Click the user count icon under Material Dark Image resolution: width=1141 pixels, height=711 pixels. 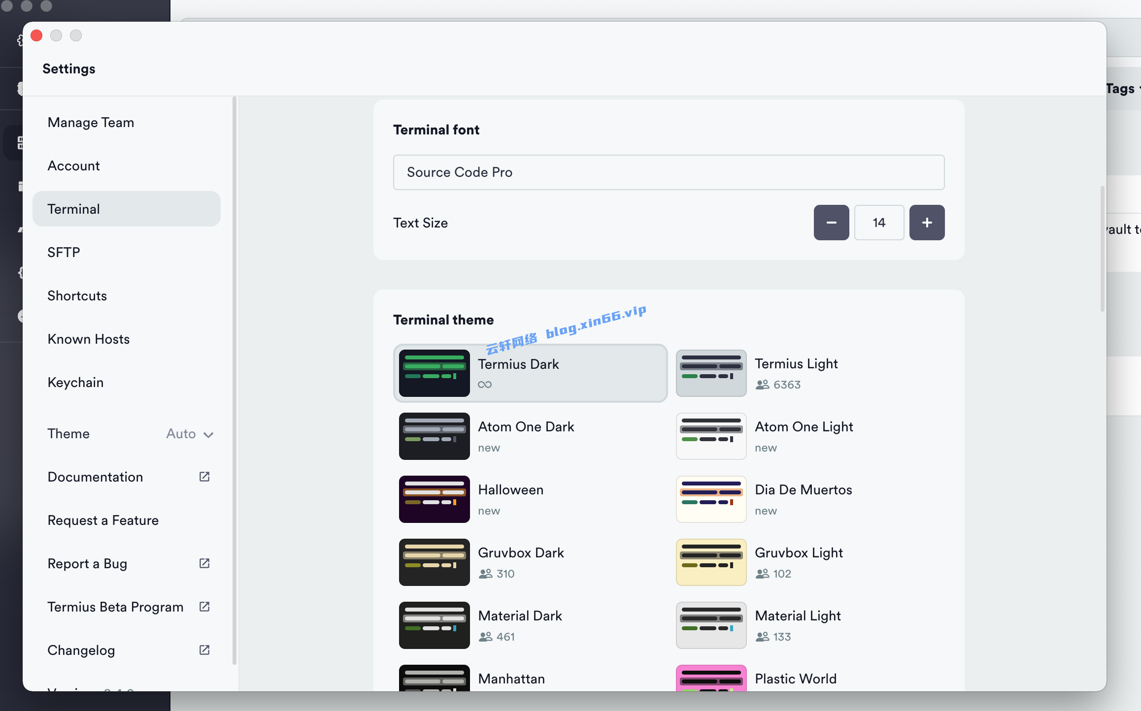tap(486, 637)
